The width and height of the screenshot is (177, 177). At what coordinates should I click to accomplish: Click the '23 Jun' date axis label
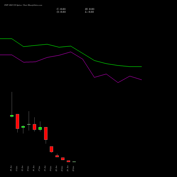tap(62, 169)
